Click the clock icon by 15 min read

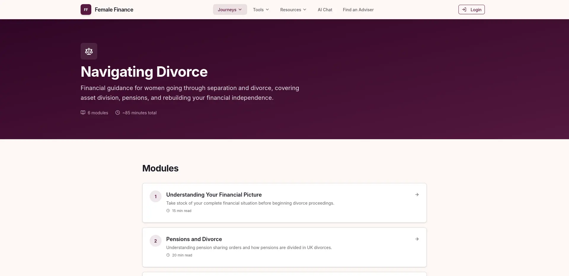click(x=168, y=211)
